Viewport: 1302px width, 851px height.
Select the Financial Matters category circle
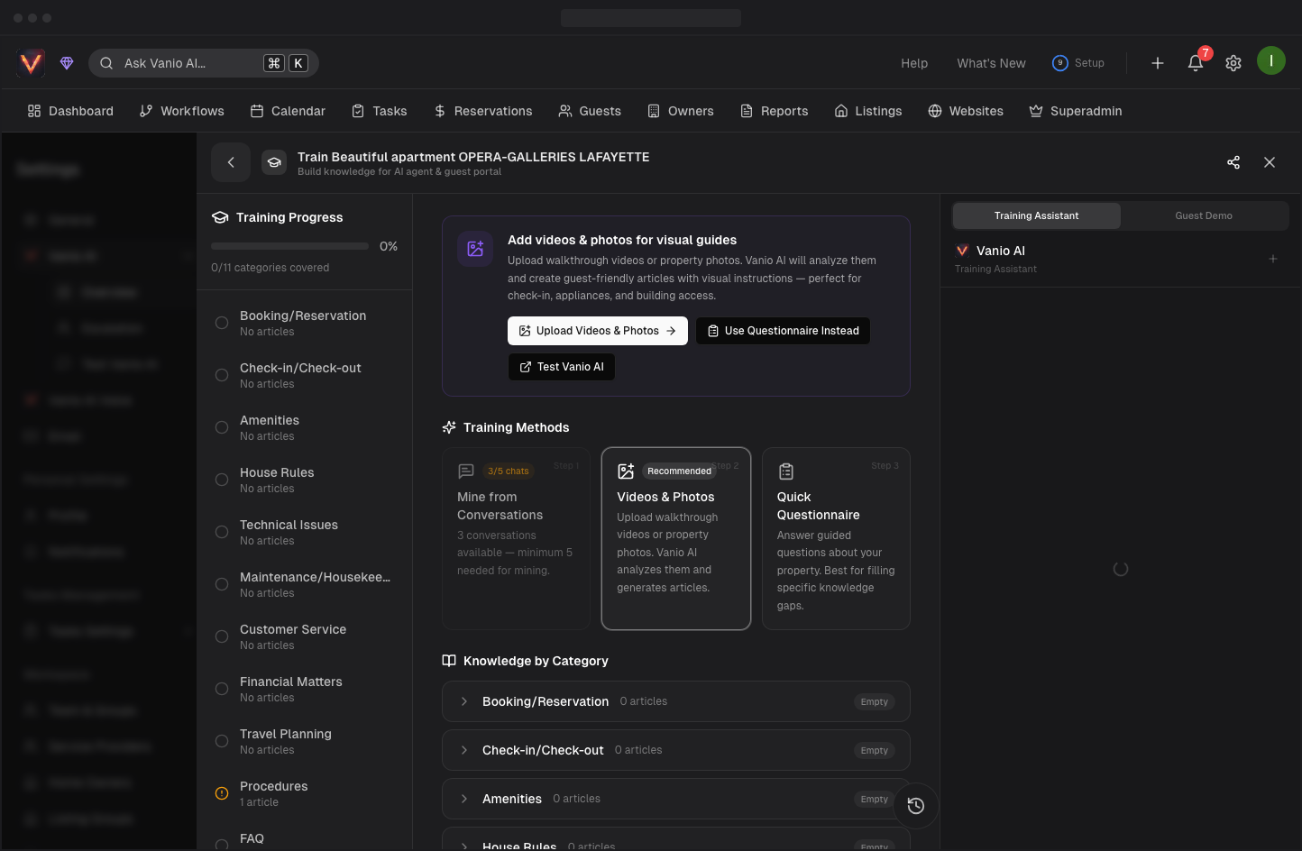point(222,689)
